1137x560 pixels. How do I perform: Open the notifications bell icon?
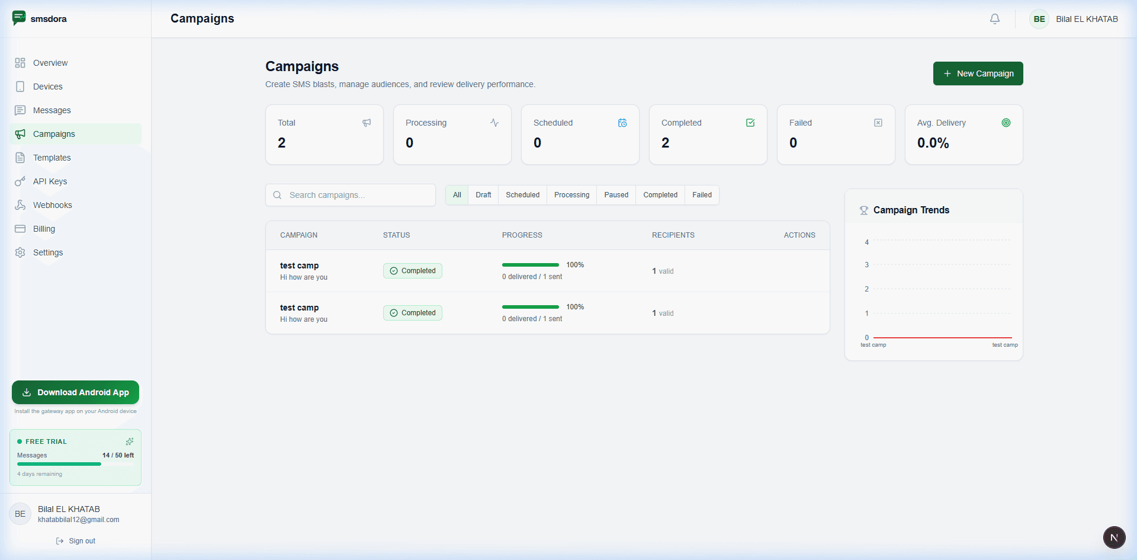point(994,18)
